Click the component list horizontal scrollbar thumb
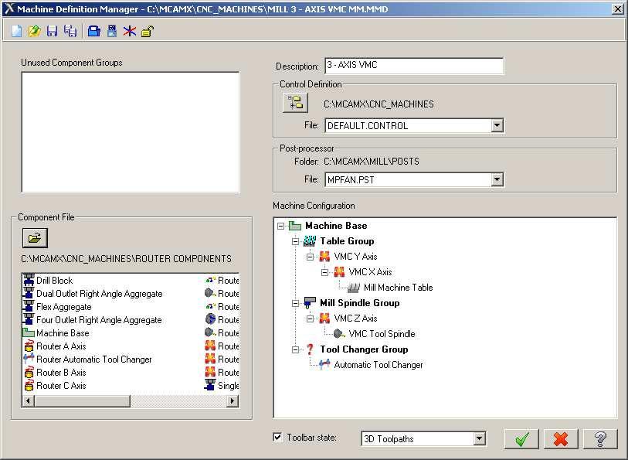This screenshot has width=628, height=460. click(x=82, y=400)
